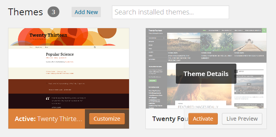Select the Twenty Thirteen theme screenshot
The height and width of the screenshot is (137, 276).
pos(69,68)
